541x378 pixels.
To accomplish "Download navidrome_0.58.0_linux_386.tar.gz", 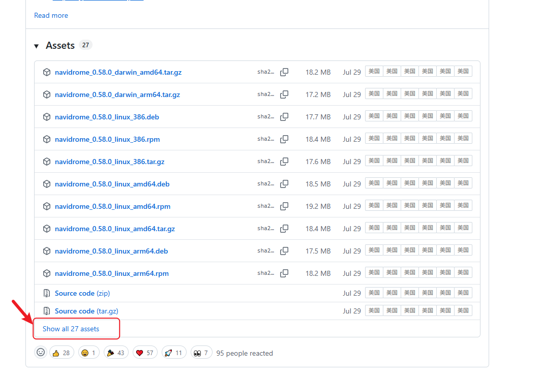I will (109, 162).
